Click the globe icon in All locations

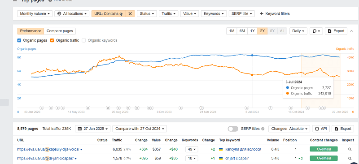click(x=59, y=14)
